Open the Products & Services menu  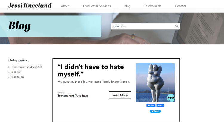[97, 6]
